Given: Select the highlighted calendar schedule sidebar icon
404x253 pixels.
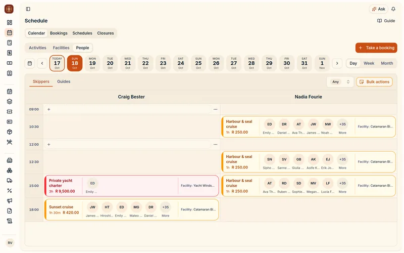Looking at the screenshot, I should click(10, 32).
